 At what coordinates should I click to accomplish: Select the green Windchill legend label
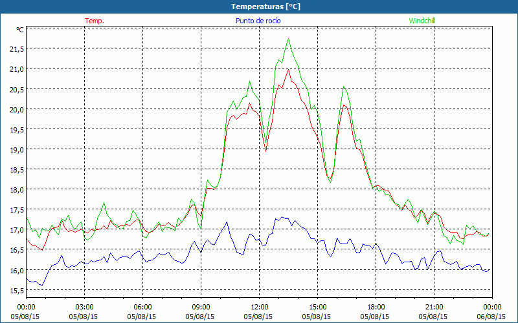[422, 21]
